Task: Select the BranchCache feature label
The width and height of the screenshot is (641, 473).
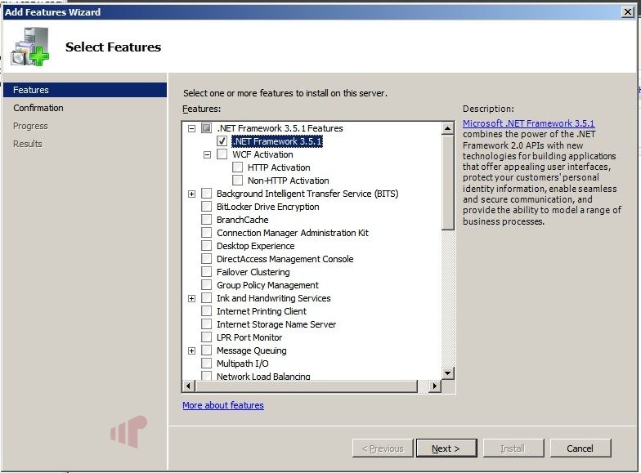Action: coord(242,220)
